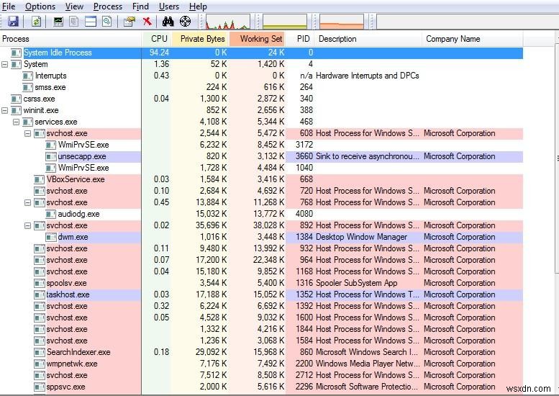Collapse the wininit.exe tree node
559x396 pixels.
point(4,111)
